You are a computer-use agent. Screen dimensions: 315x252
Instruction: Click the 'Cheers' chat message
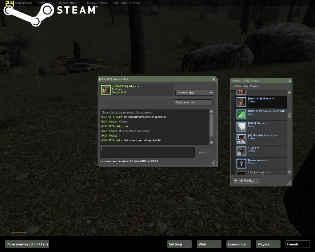pos(123,122)
